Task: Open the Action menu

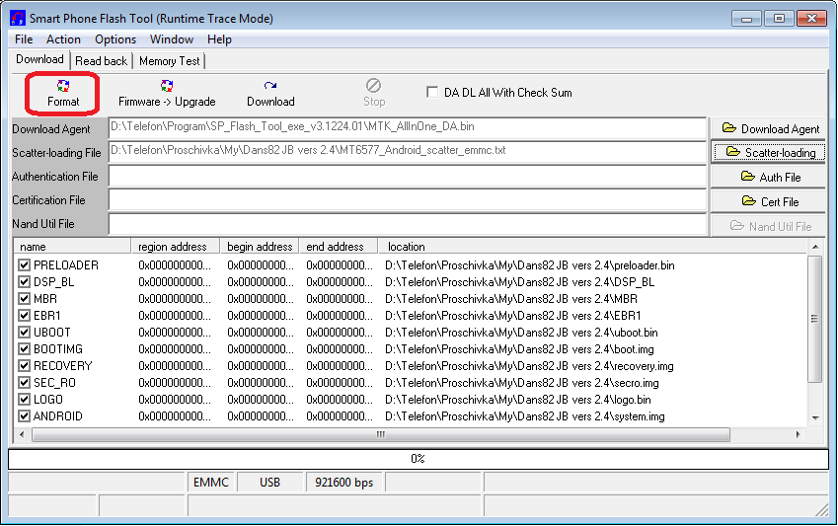Action: click(63, 39)
